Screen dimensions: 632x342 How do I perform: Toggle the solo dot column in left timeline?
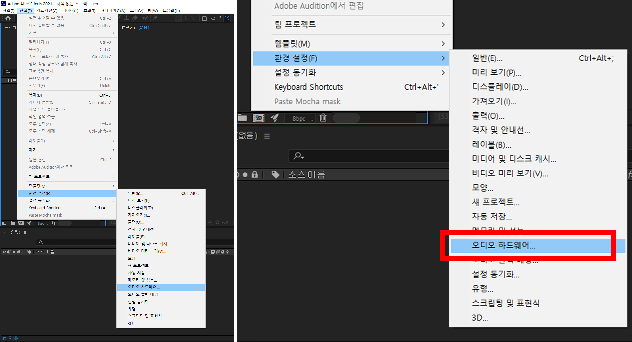coord(14,252)
